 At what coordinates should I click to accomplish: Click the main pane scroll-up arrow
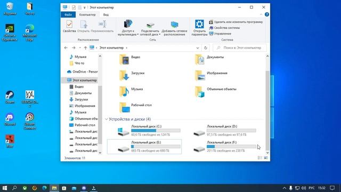(267, 56)
